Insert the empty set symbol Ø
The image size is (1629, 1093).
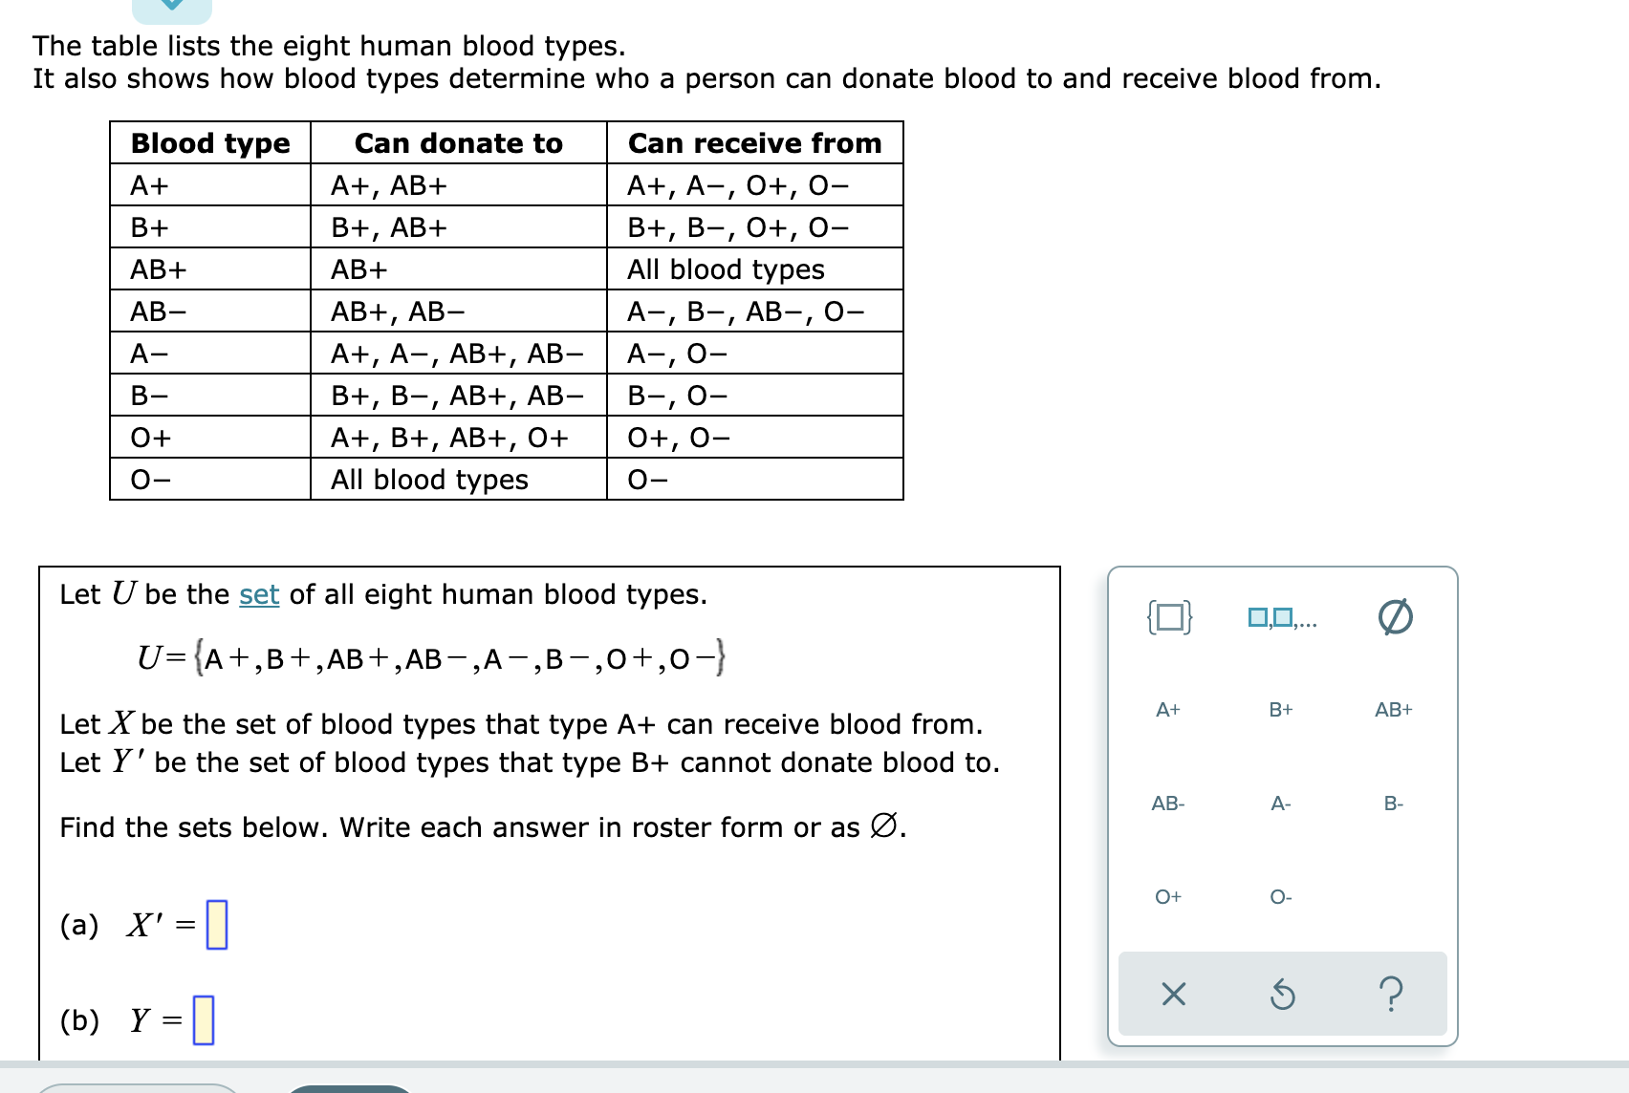pos(1394,616)
